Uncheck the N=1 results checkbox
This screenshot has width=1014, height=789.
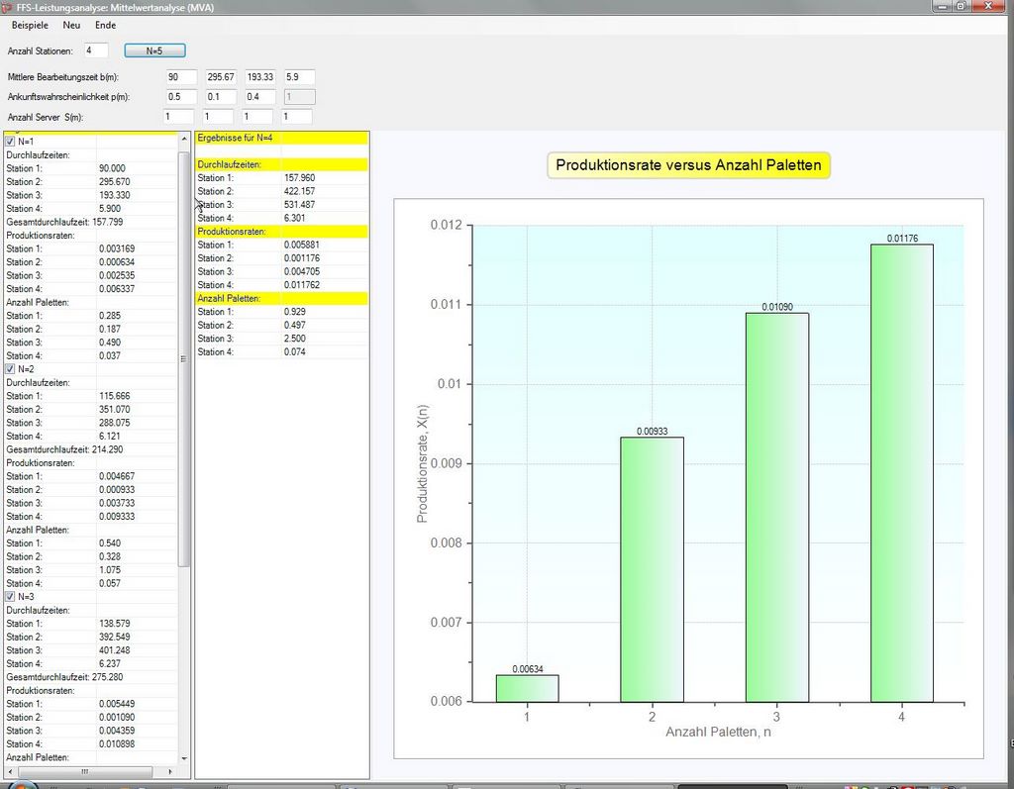11,142
